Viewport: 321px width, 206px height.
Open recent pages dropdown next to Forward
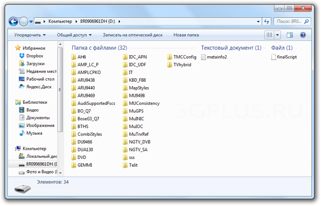(31, 21)
